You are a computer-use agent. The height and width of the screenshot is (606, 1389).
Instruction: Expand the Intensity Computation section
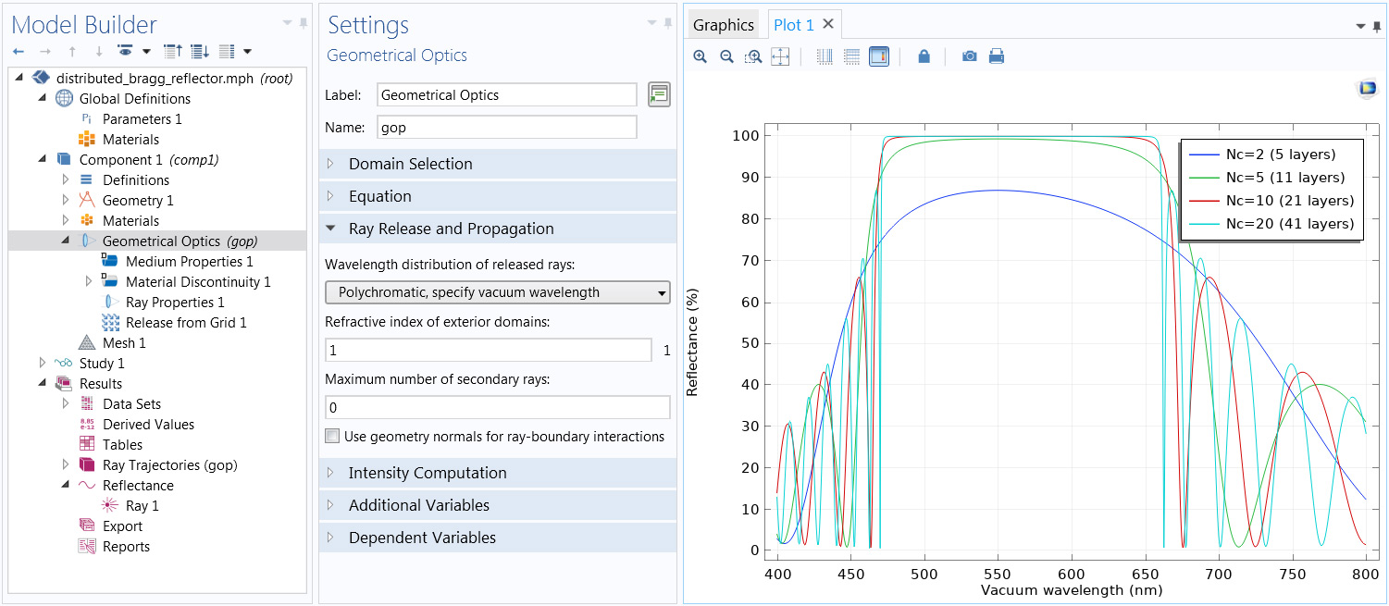point(427,473)
